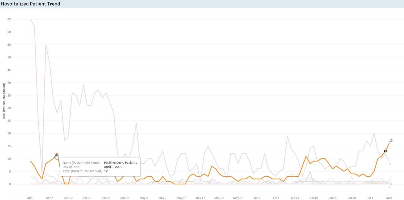Select the 0 tick on y-axis
Image resolution: width=404 pixels, height=200 pixels.
pyautogui.click(x=10, y=184)
